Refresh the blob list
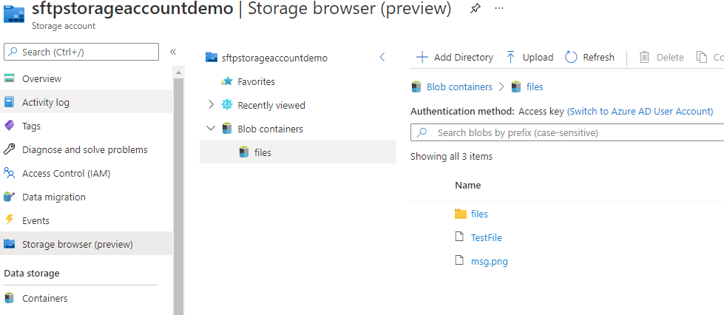The height and width of the screenshot is (315, 724). tap(589, 57)
